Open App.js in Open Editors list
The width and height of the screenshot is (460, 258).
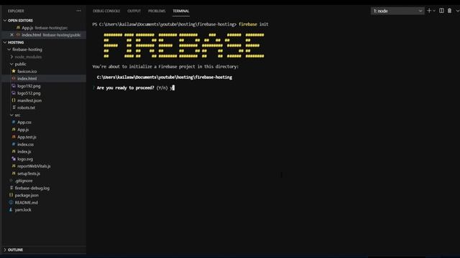coord(44,28)
